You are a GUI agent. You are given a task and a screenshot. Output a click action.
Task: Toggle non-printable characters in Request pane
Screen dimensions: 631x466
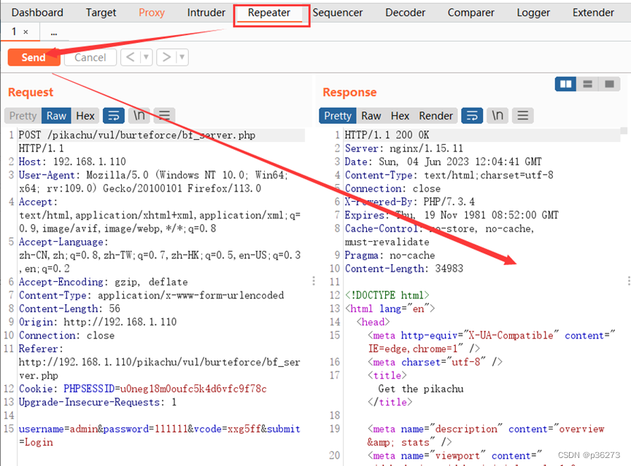coord(139,116)
